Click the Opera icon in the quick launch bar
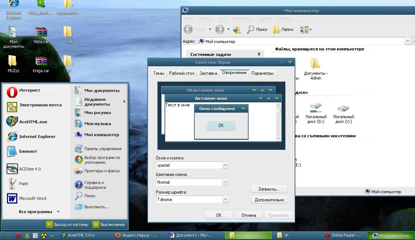This screenshot has width=415, height=240. (18, 235)
